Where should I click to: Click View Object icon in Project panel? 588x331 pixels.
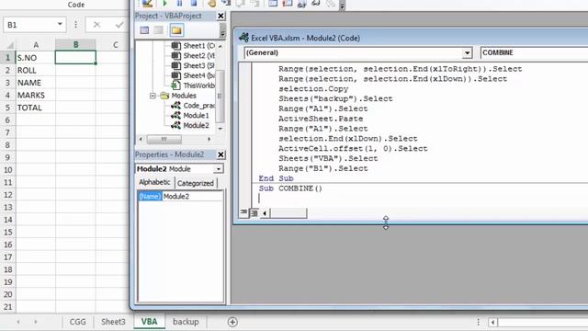click(158, 30)
